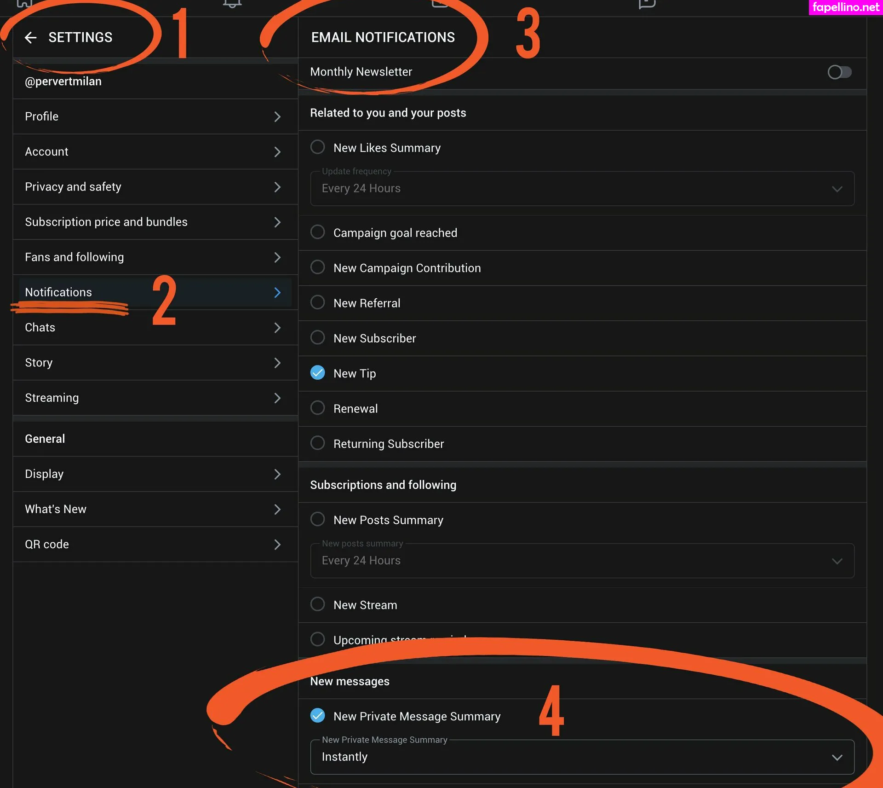Click the back arrow beside SETTINGS
Screen dimensions: 883x788
point(30,38)
